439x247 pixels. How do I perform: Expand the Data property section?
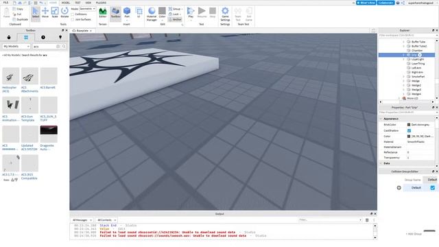click(x=381, y=163)
